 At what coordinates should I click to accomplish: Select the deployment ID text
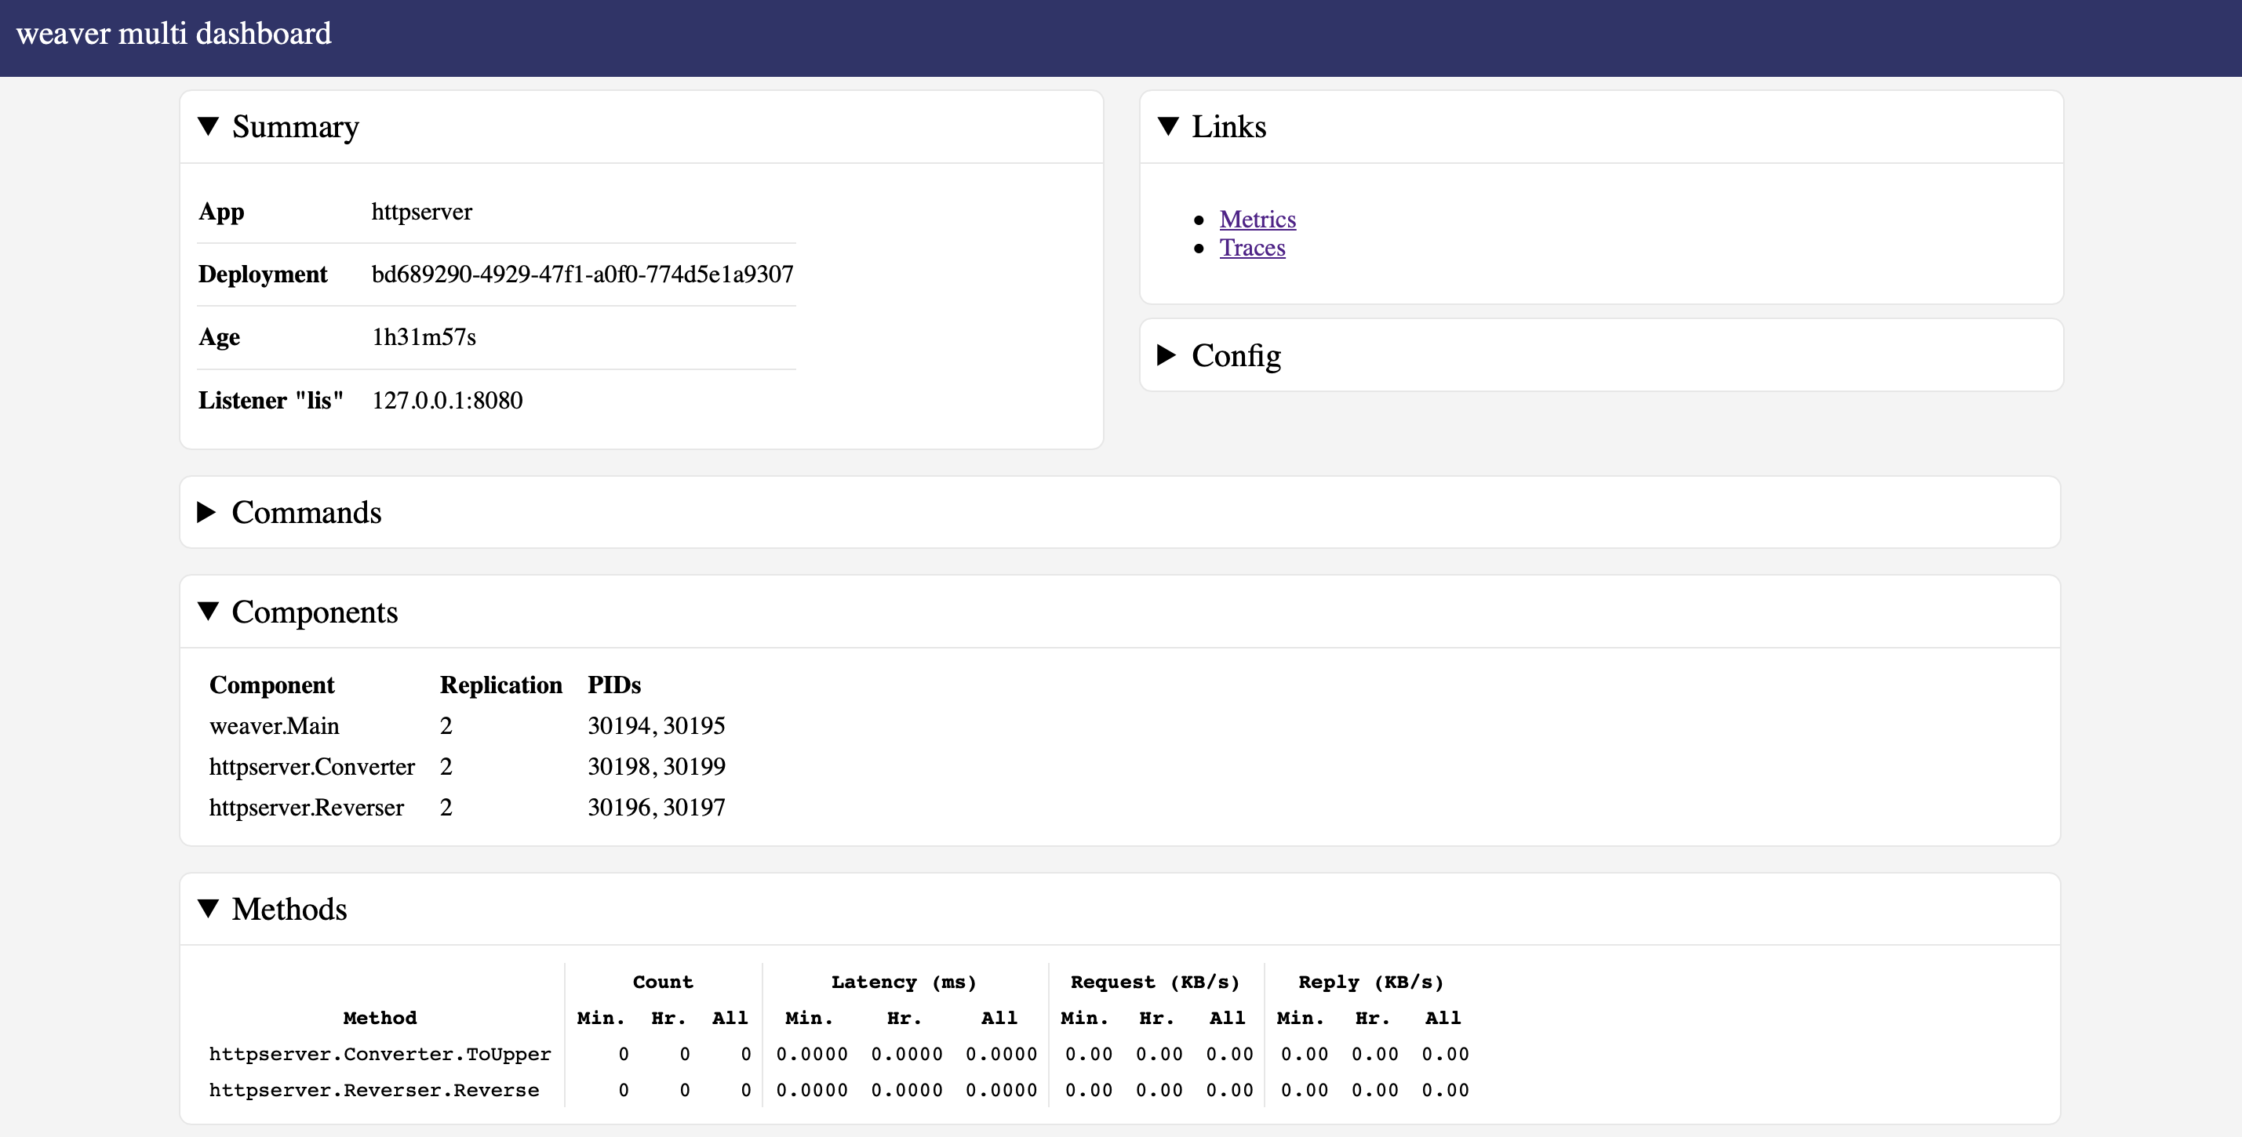point(582,275)
